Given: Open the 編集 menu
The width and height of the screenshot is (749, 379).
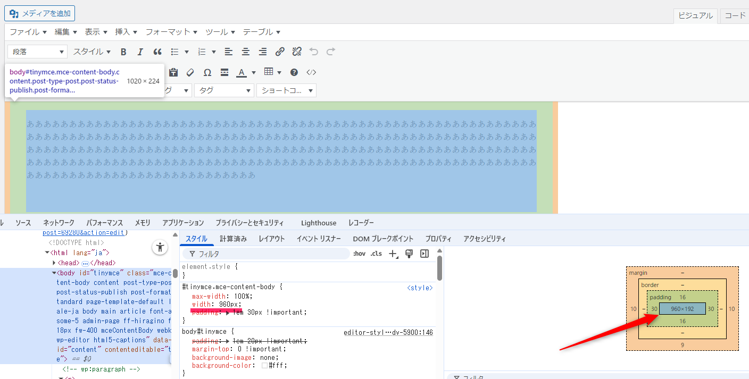Looking at the screenshot, I should click(66, 32).
